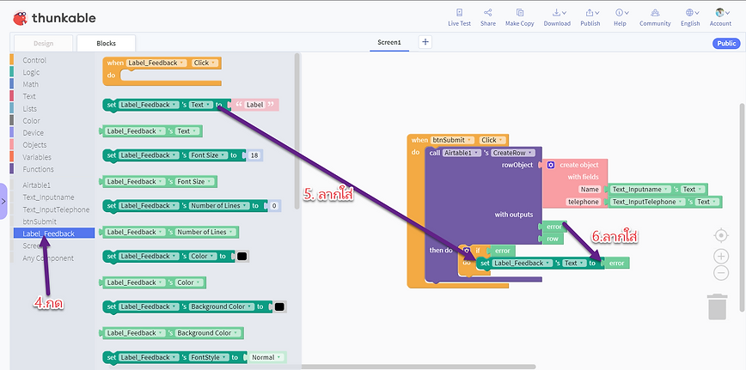Open the Logic block category

click(31, 72)
